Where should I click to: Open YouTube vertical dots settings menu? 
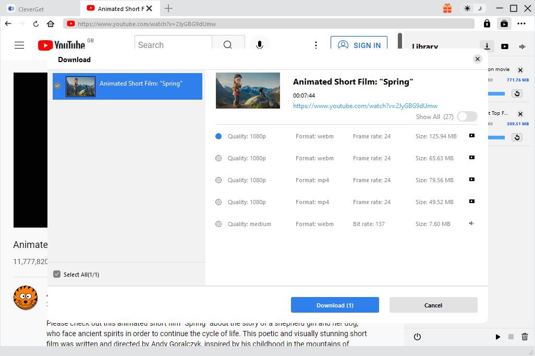click(x=315, y=45)
